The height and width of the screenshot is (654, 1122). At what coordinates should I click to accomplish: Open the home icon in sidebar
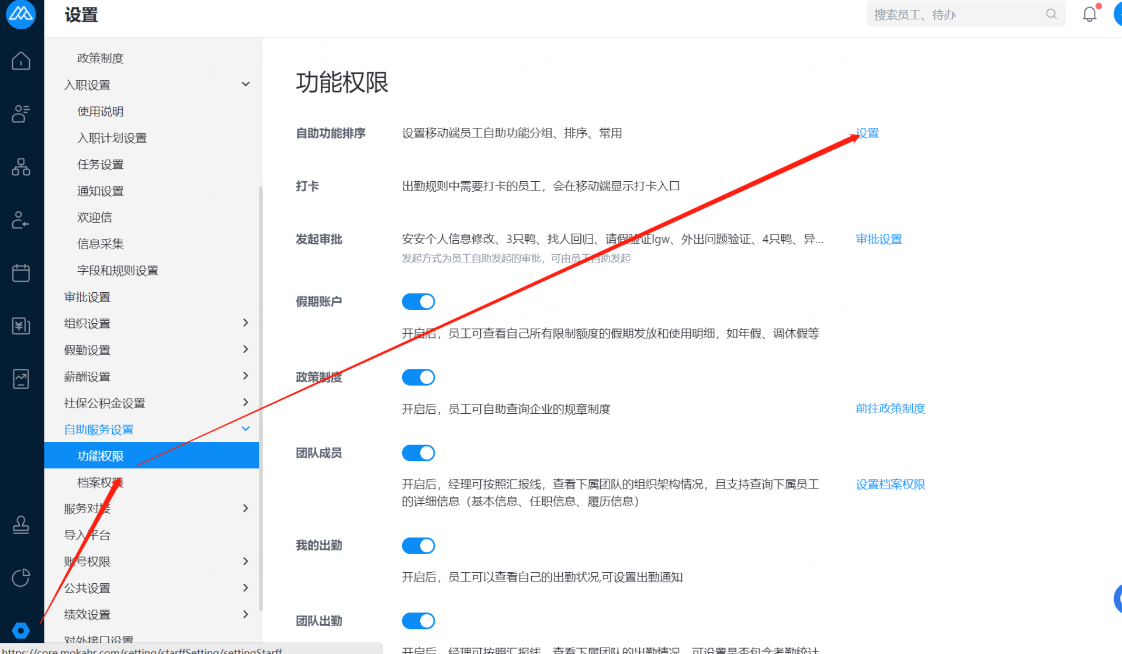pyautogui.click(x=21, y=61)
